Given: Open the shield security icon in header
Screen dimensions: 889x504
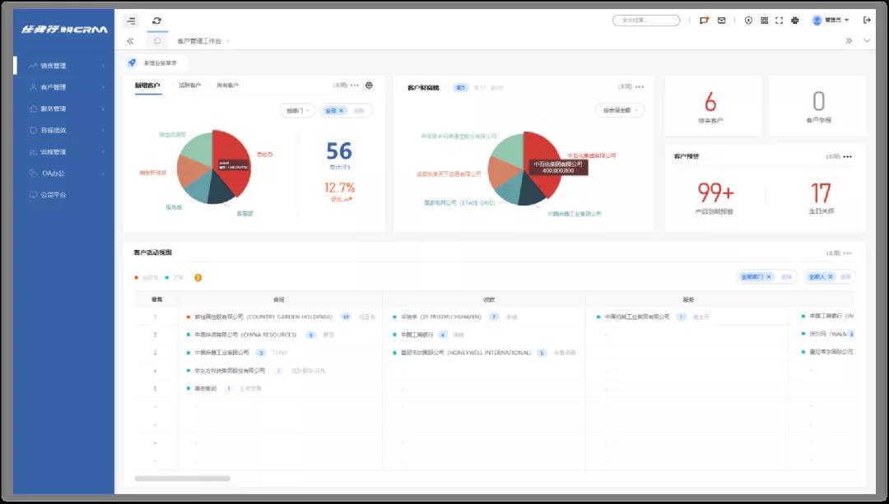Looking at the screenshot, I should click(x=748, y=21).
